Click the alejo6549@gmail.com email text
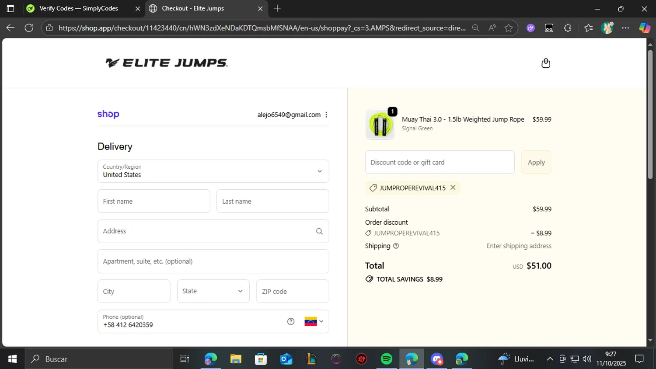The width and height of the screenshot is (656, 369). (289, 115)
